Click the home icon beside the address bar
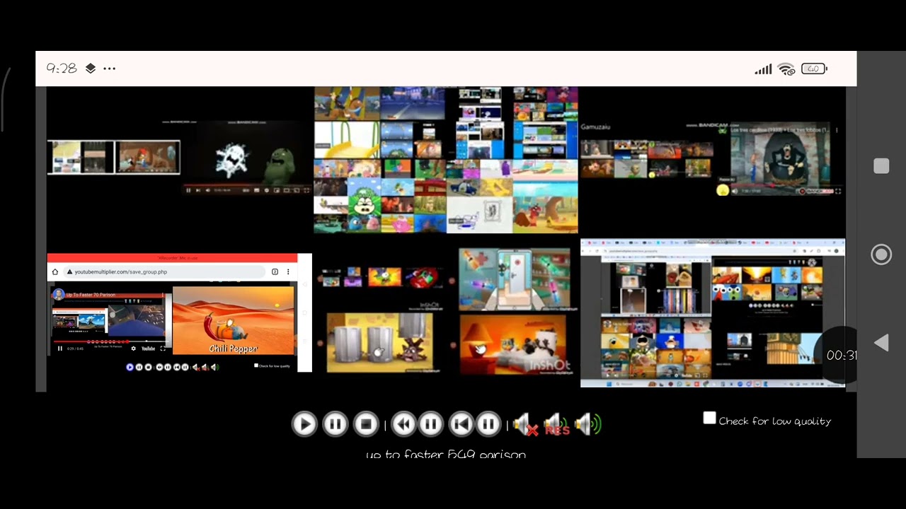The image size is (906, 509). pos(55,271)
